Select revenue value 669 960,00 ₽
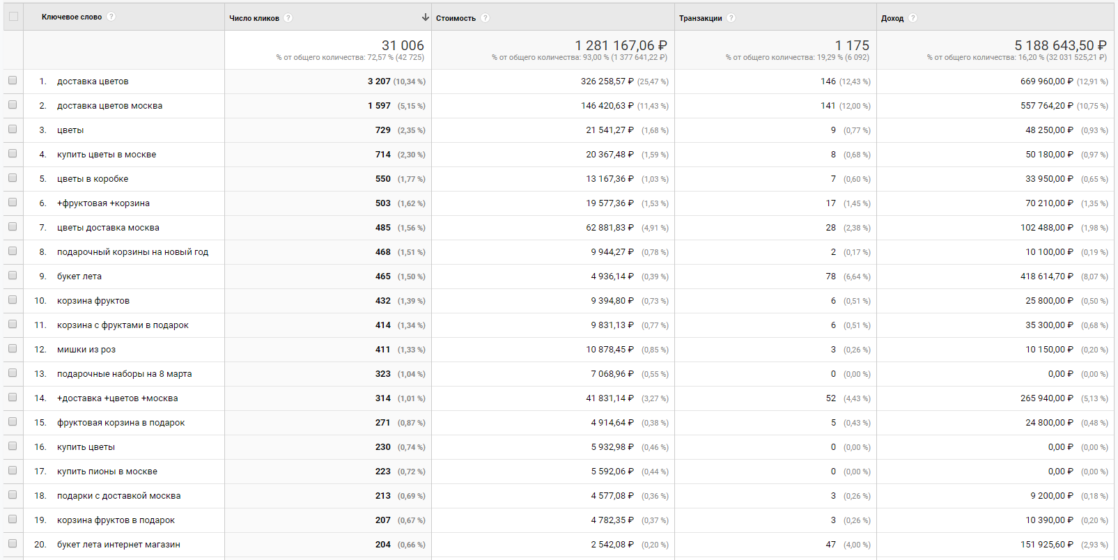The height and width of the screenshot is (560, 1118). [1047, 81]
